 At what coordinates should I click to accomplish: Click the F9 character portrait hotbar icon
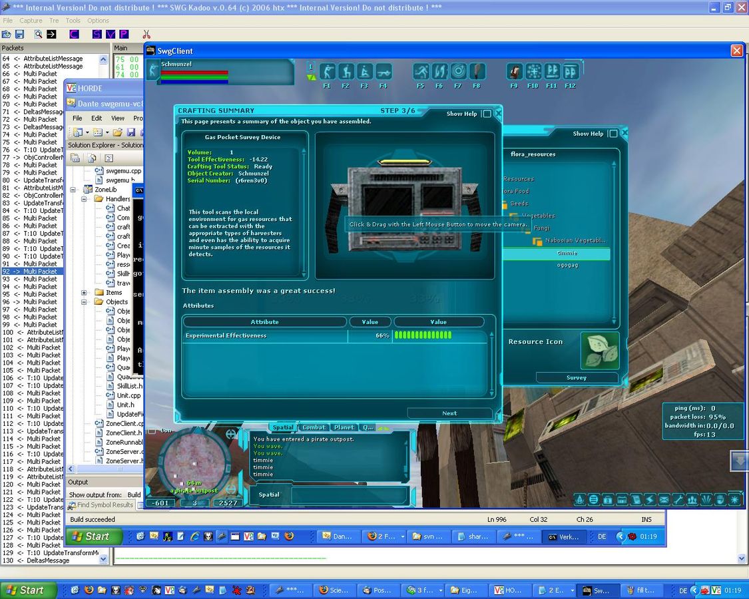coord(515,72)
